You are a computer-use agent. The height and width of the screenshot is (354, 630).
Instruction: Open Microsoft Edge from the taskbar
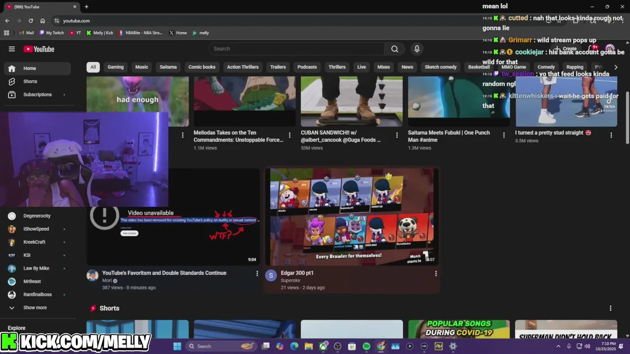[294, 346]
